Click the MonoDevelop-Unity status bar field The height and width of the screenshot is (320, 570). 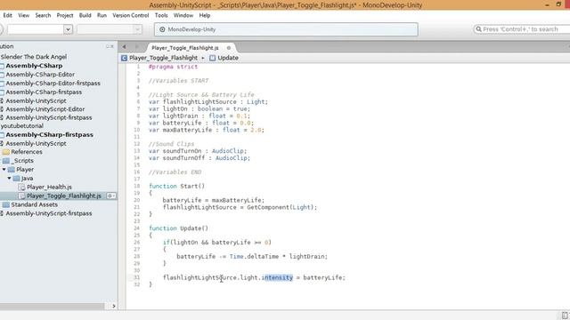click(x=286, y=29)
